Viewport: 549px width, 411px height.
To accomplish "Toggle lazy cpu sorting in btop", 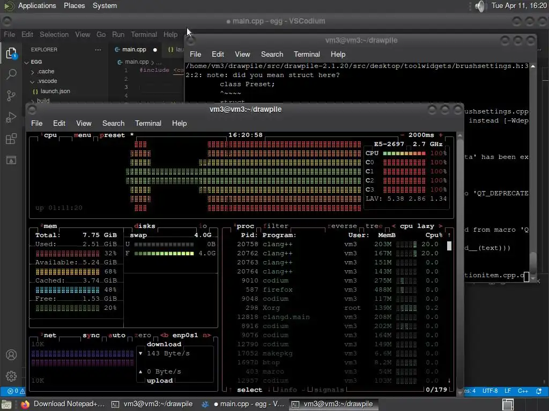I will click(x=425, y=226).
